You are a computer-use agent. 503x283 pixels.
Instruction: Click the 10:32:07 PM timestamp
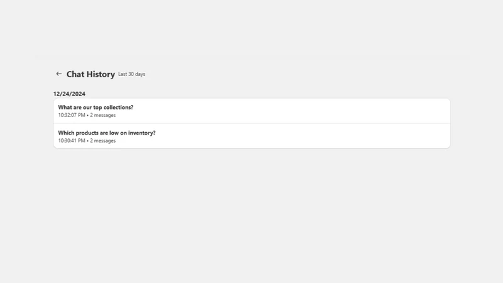72,115
